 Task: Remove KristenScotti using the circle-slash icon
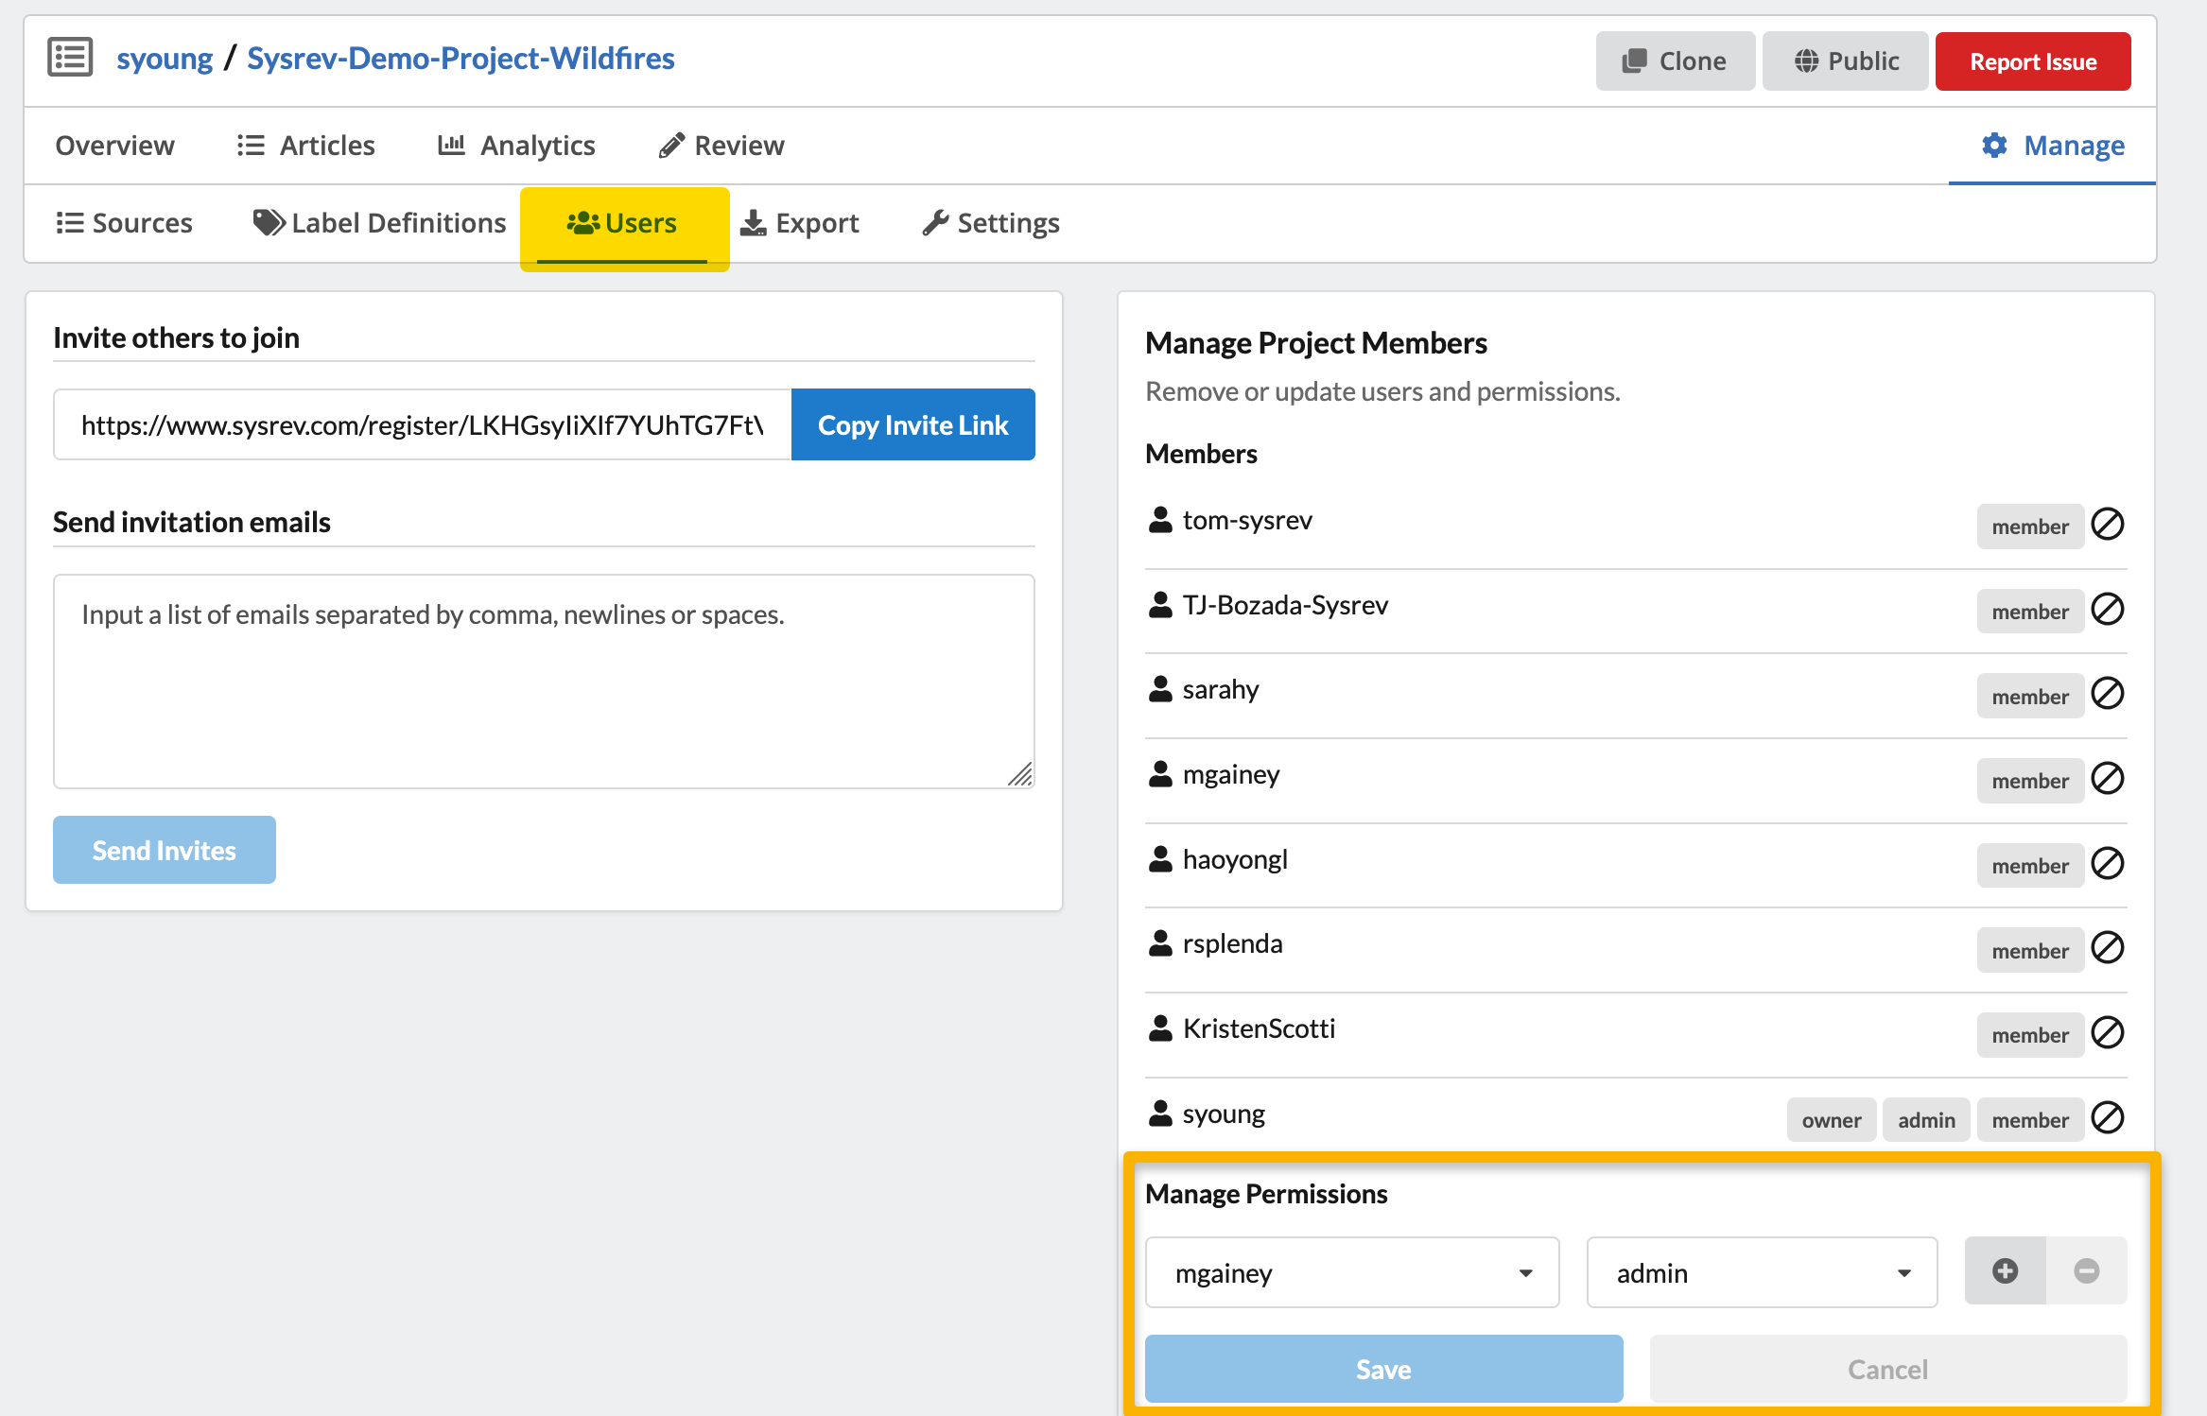coord(2108,1032)
